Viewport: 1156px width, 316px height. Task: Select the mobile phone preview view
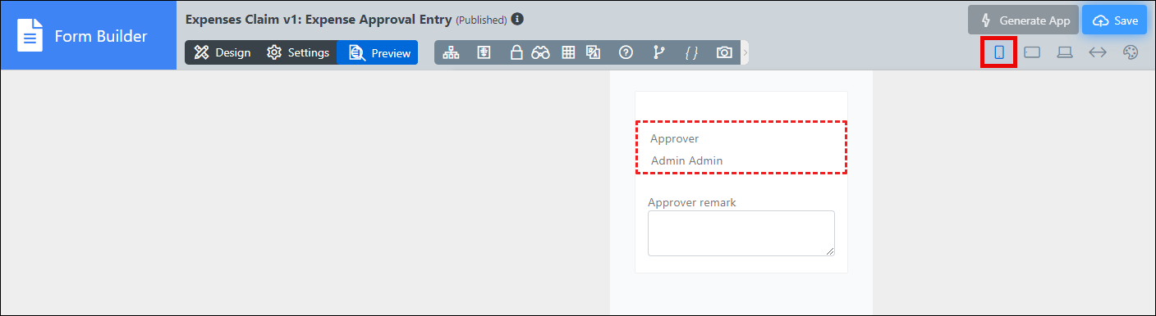(999, 52)
